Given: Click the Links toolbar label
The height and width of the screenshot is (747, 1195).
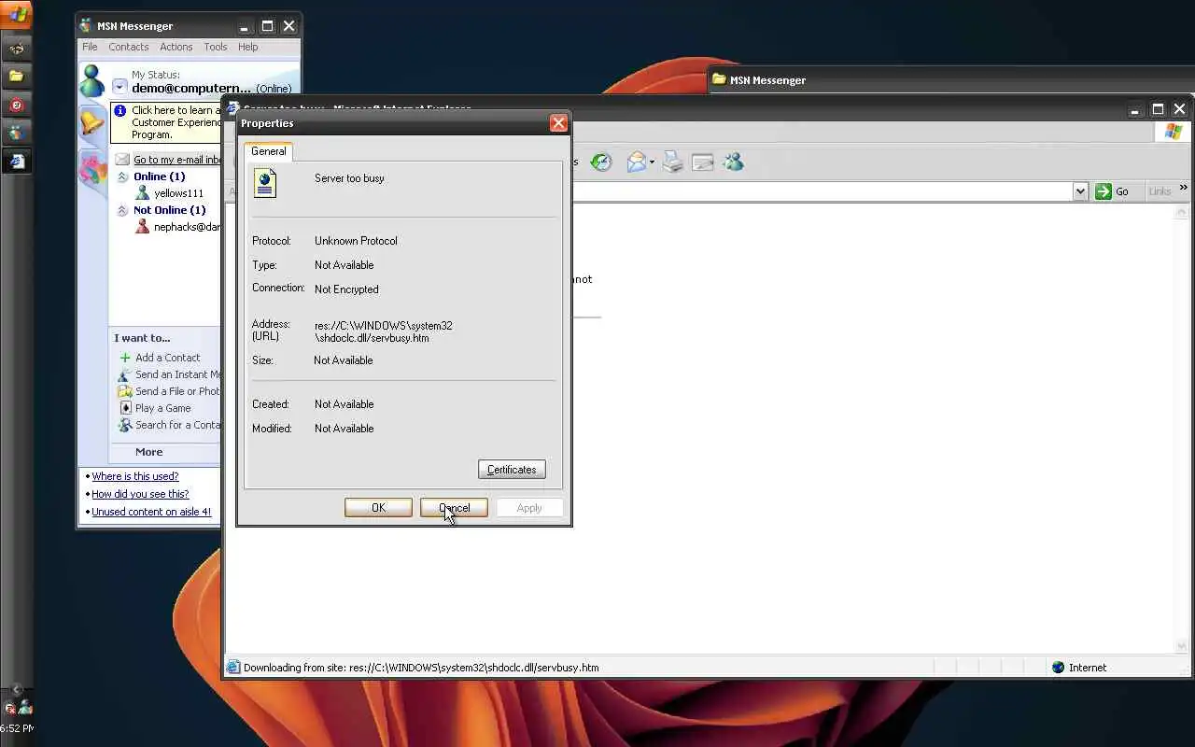Looking at the screenshot, I should (1160, 191).
